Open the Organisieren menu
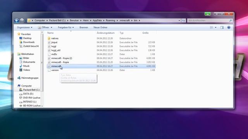Image resolution: width=248 pixels, height=139 pixels. tap(24, 27)
